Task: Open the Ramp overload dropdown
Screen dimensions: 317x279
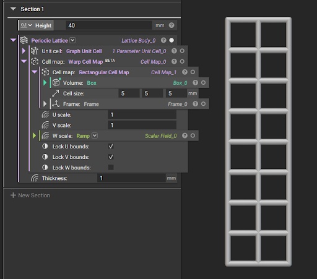Action: pos(95,135)
